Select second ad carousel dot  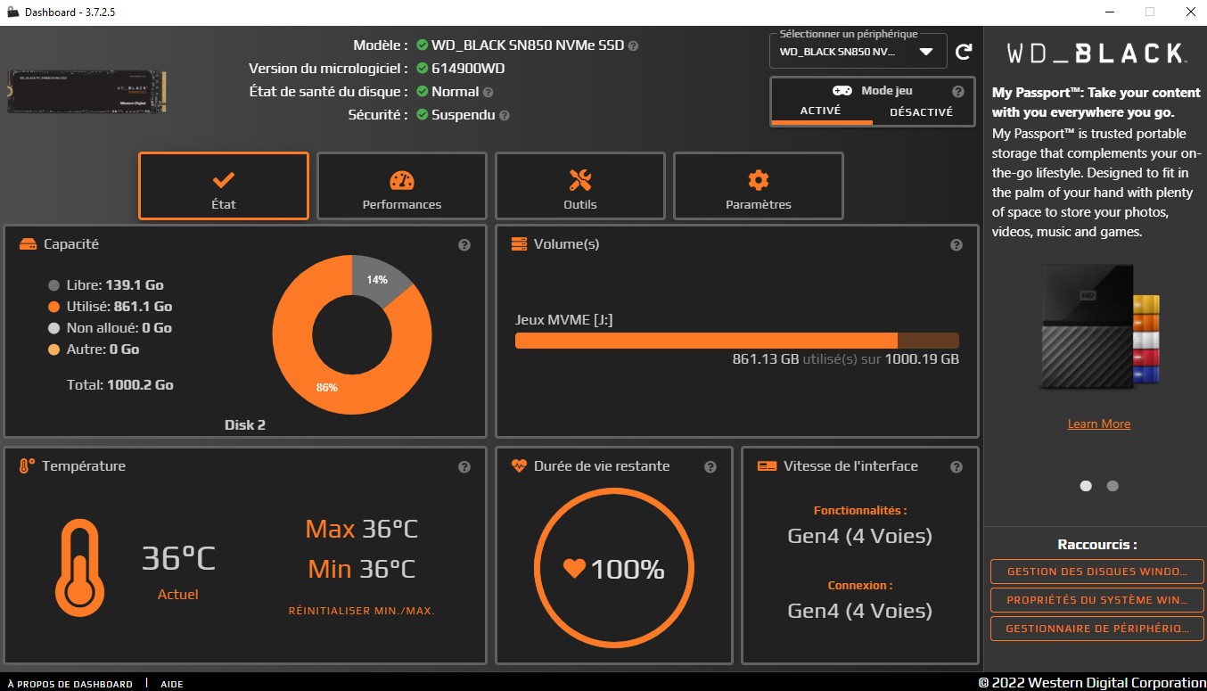coord(1113,486)
